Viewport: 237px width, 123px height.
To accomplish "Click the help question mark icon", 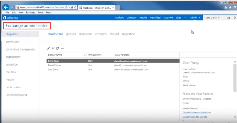I will [x=234, y=18].
